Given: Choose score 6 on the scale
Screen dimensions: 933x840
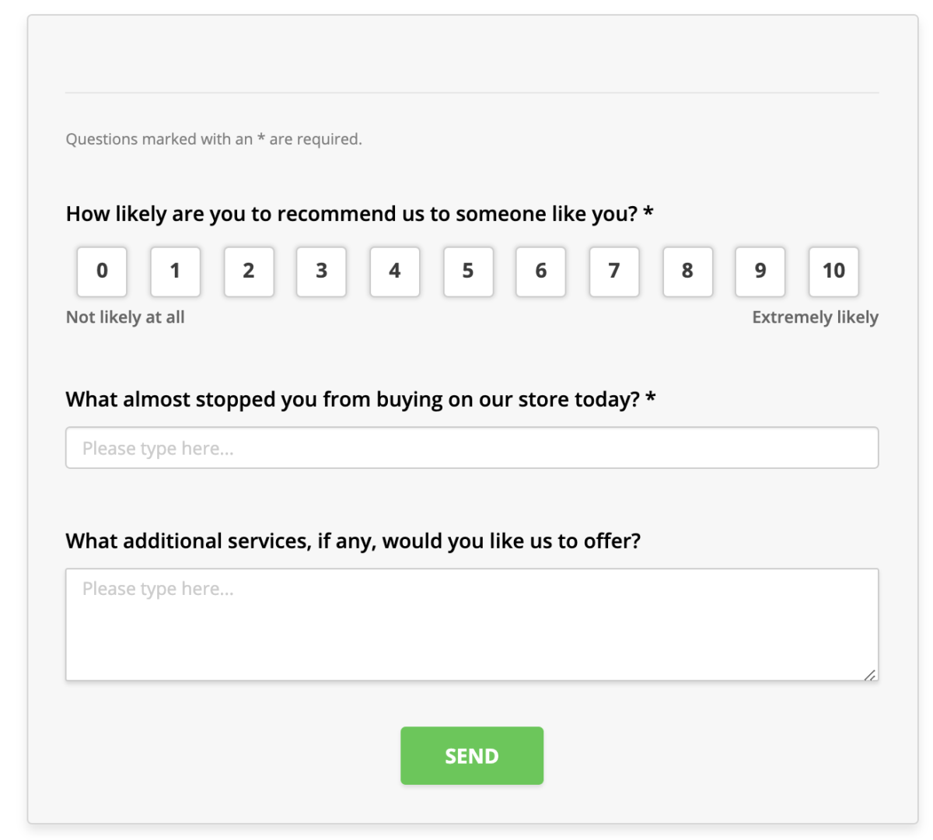Looking at the screenshot, I should pyautogui.click(x=540, y=271).
